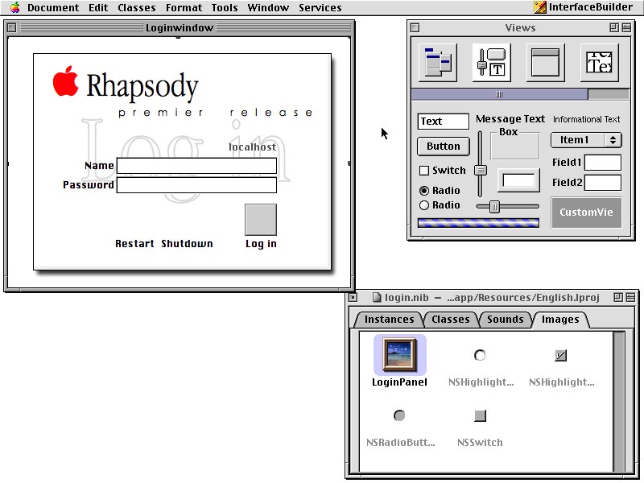Click the login.nib window close box
This screenshot has width=644, height=483.
tap(353, 297)
